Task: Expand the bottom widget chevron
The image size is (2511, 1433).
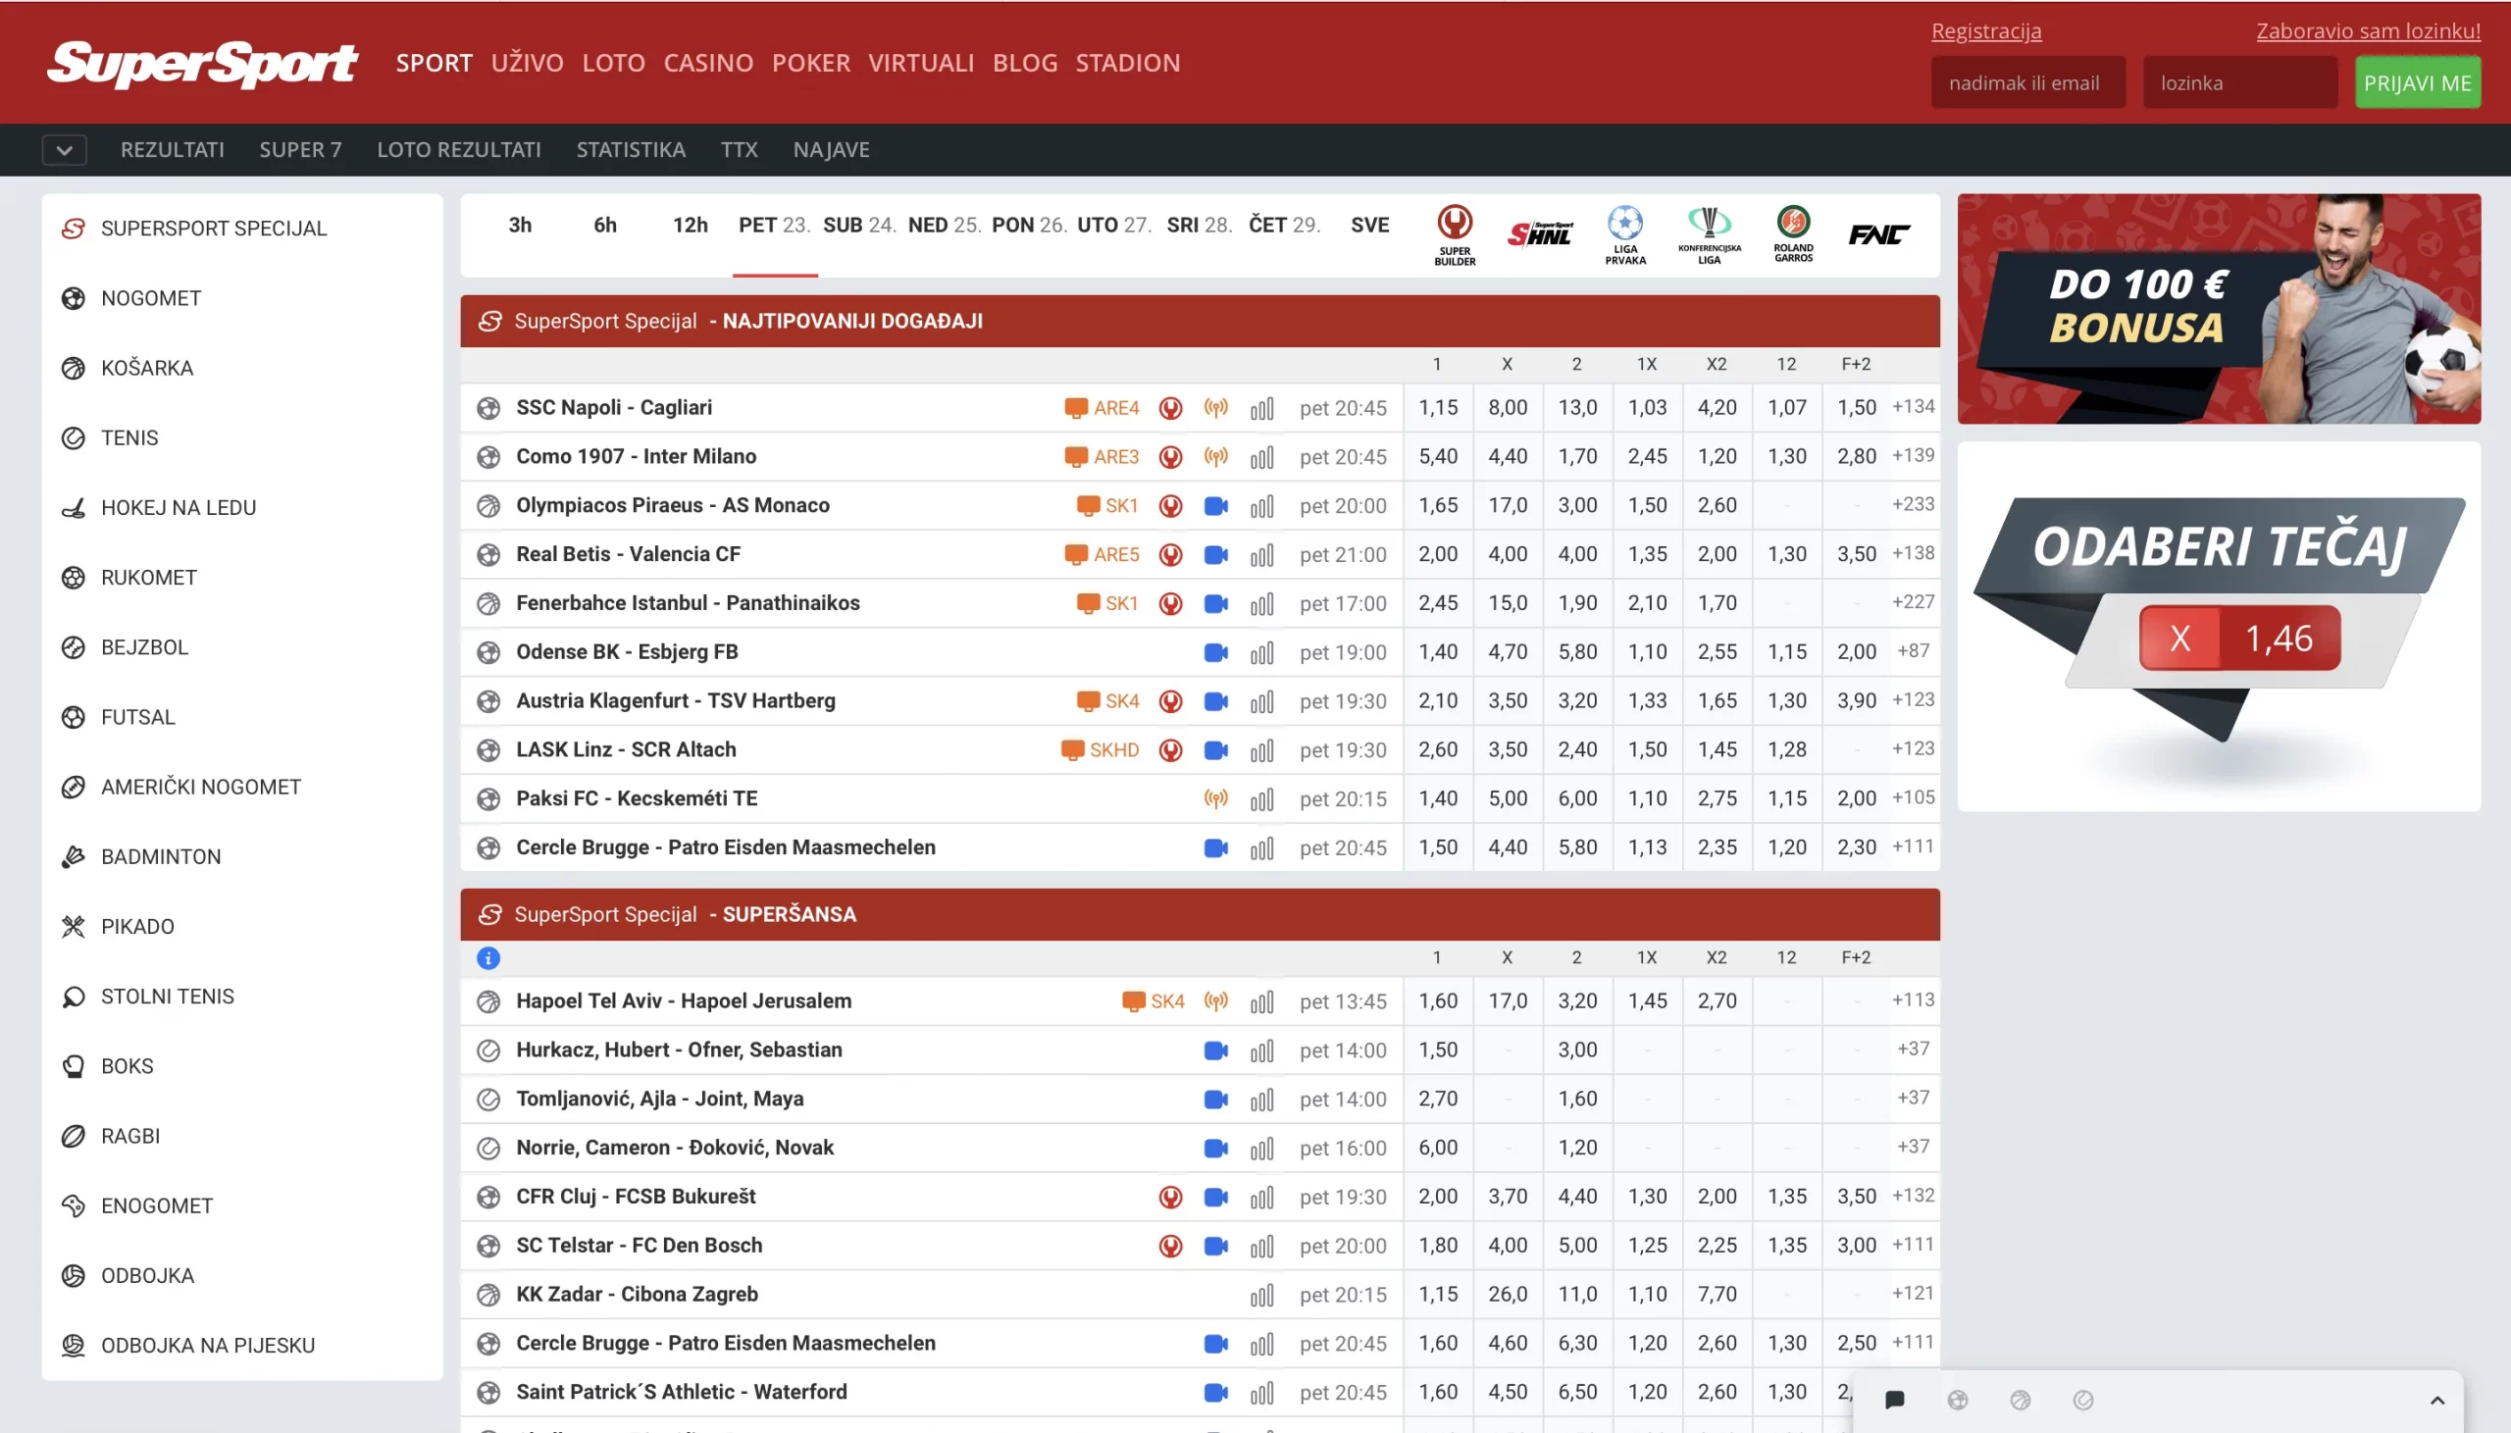Action: (2436, 1401)
